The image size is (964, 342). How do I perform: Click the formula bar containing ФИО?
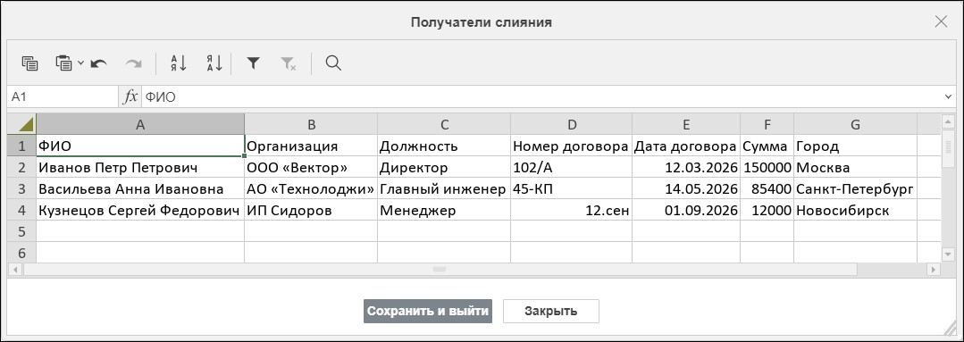(x=543, y=97)
